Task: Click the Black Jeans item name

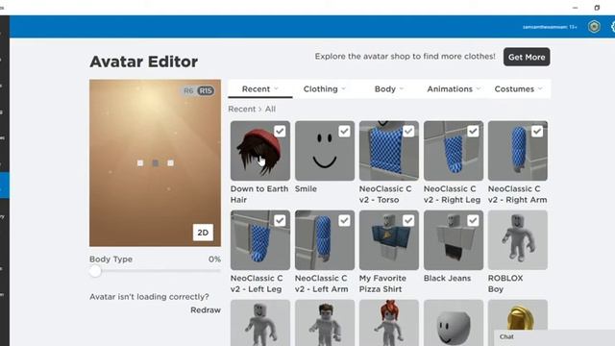Action: pyautogui.click(x=447, y=278)
